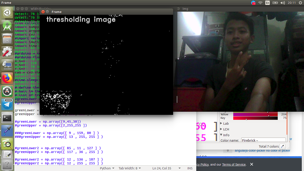
Task: Open the archive manager in the dock
Action: point(7,39)
